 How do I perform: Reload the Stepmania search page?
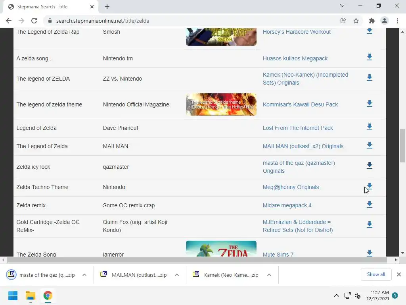coord(34,21)
